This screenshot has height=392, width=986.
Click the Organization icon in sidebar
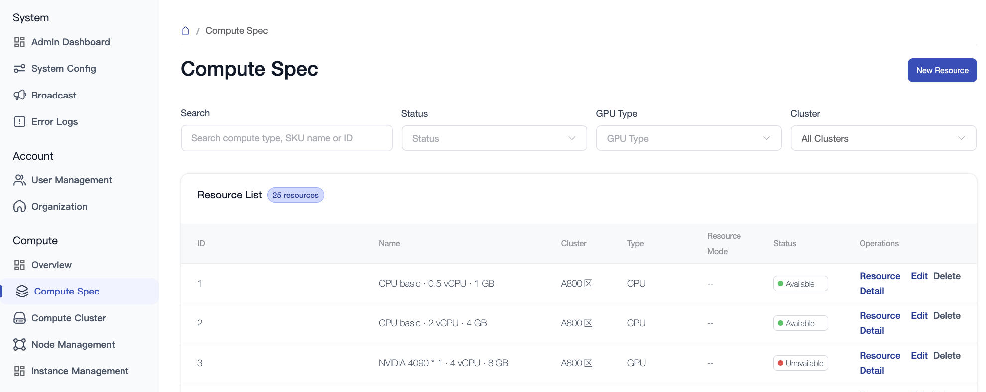click(x=19, y=207)
